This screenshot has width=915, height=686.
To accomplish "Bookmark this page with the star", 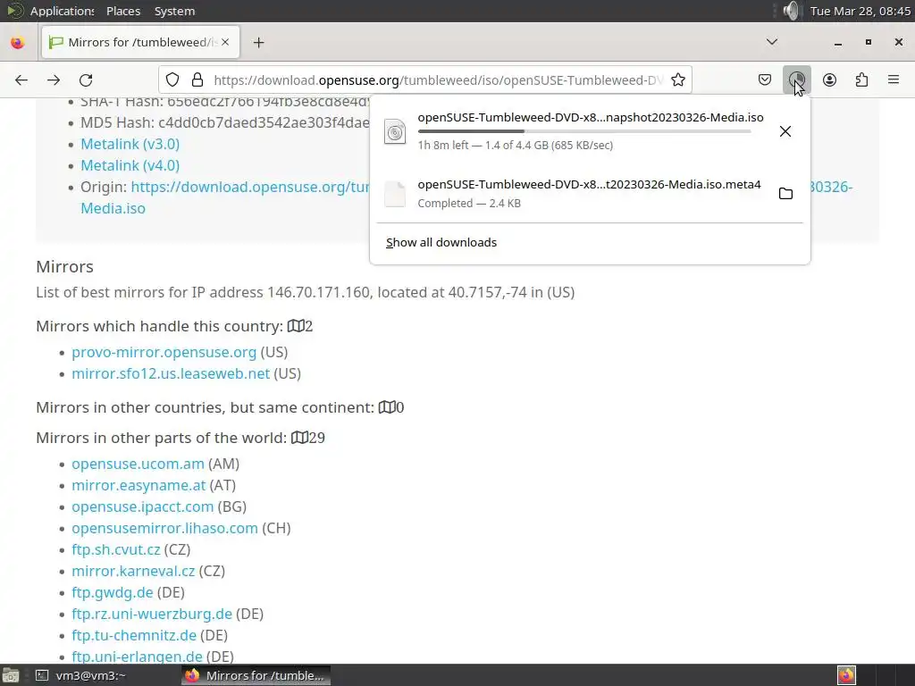I will [x=678, y=79].
